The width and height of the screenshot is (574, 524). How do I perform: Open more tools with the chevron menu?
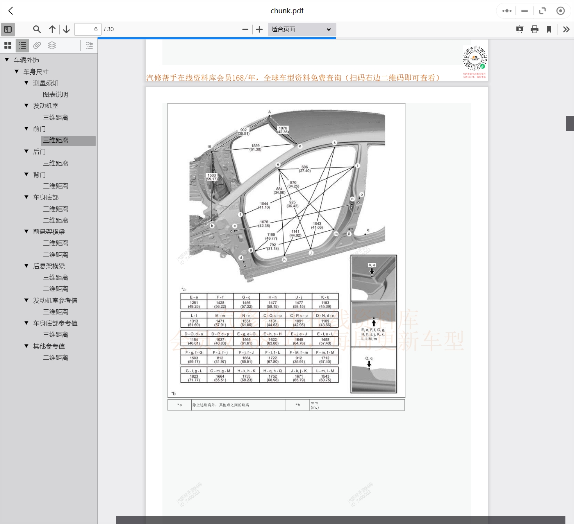[x=566, y=29]
